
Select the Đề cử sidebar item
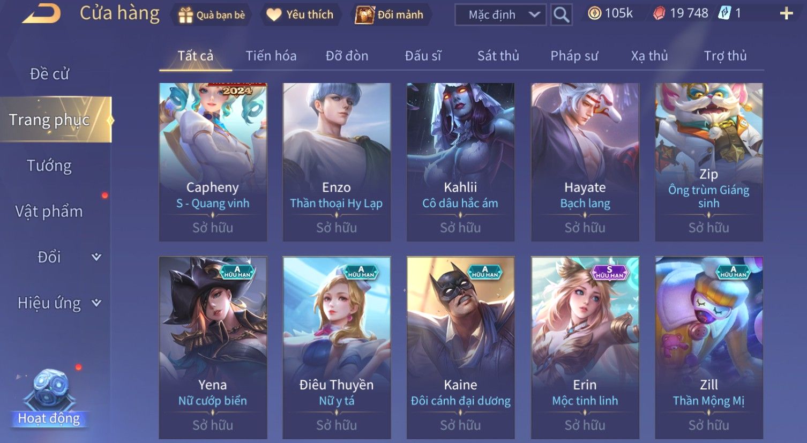coord(49,74)
